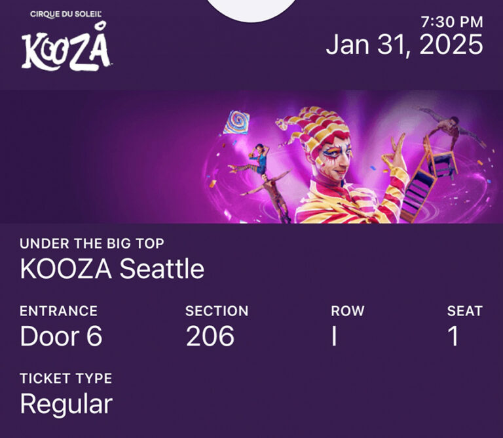Select the Jan 31, 2025 date
The width and height of the screenshot is (503, 438).
(x=404, y=45)
